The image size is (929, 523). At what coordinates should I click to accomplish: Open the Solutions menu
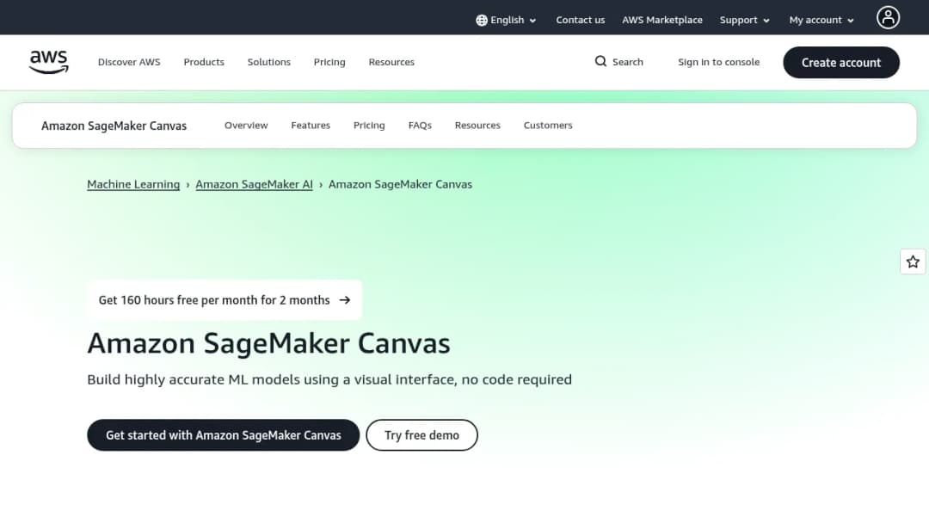(x=269, y=62)
